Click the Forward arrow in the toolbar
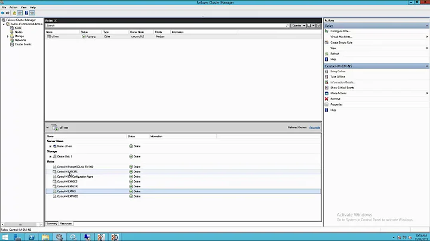The height and width of the screenshot is (241, 430). (7, 13)
